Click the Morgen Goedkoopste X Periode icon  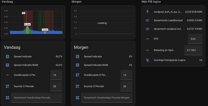click(x=77, y=75)
